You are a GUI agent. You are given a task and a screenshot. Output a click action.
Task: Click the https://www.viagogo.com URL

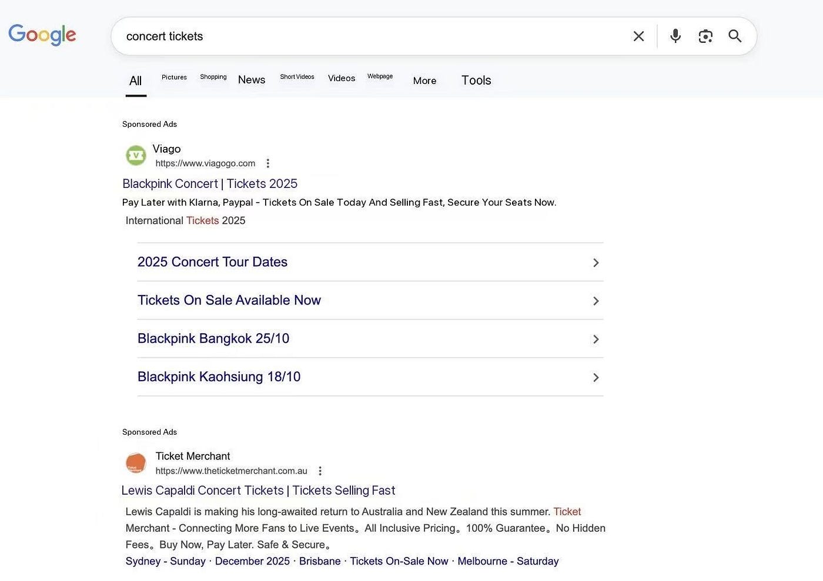tap(205, 163)
